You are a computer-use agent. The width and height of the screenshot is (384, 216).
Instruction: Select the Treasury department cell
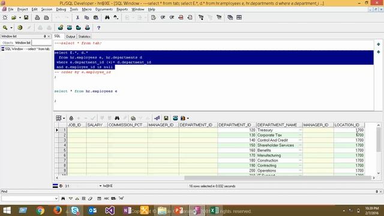[x=279, y=130]
